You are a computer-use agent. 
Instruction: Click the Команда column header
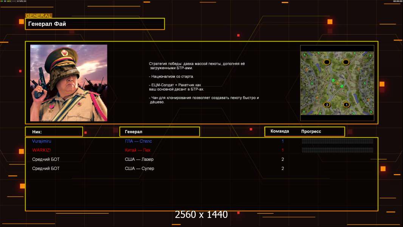point(280,131)
